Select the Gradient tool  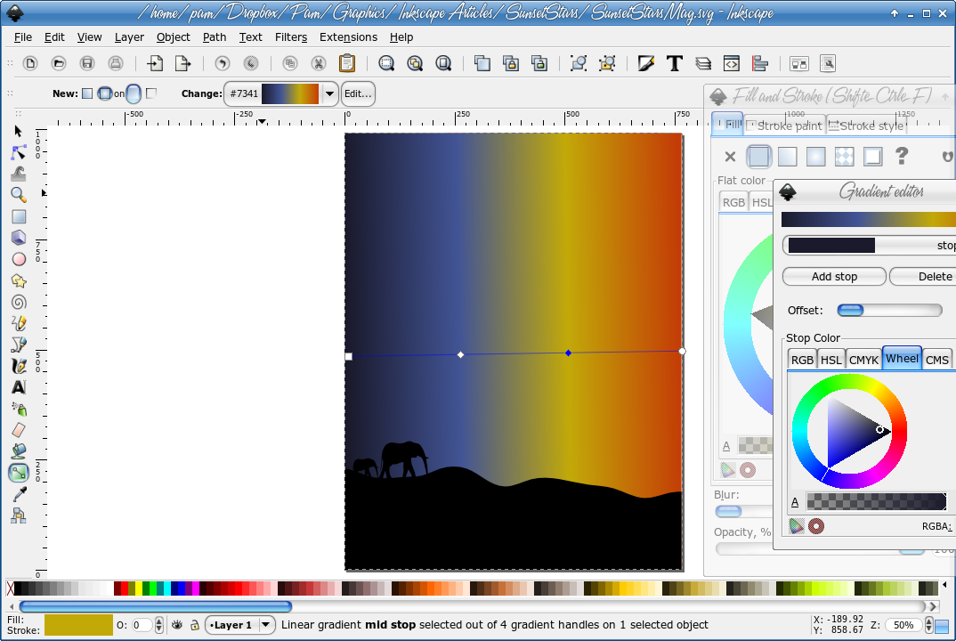[19, 473]
